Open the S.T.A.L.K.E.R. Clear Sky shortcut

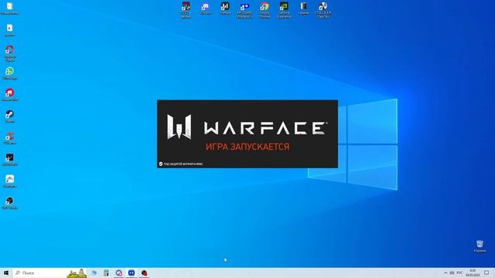click(x=323, y=10)
